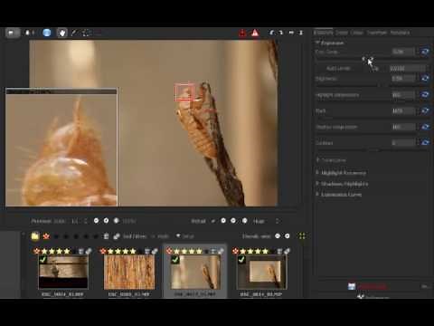This screenshot has width=434, height=326.
Task: Open the Detail tab
Action: coord(342,33)
